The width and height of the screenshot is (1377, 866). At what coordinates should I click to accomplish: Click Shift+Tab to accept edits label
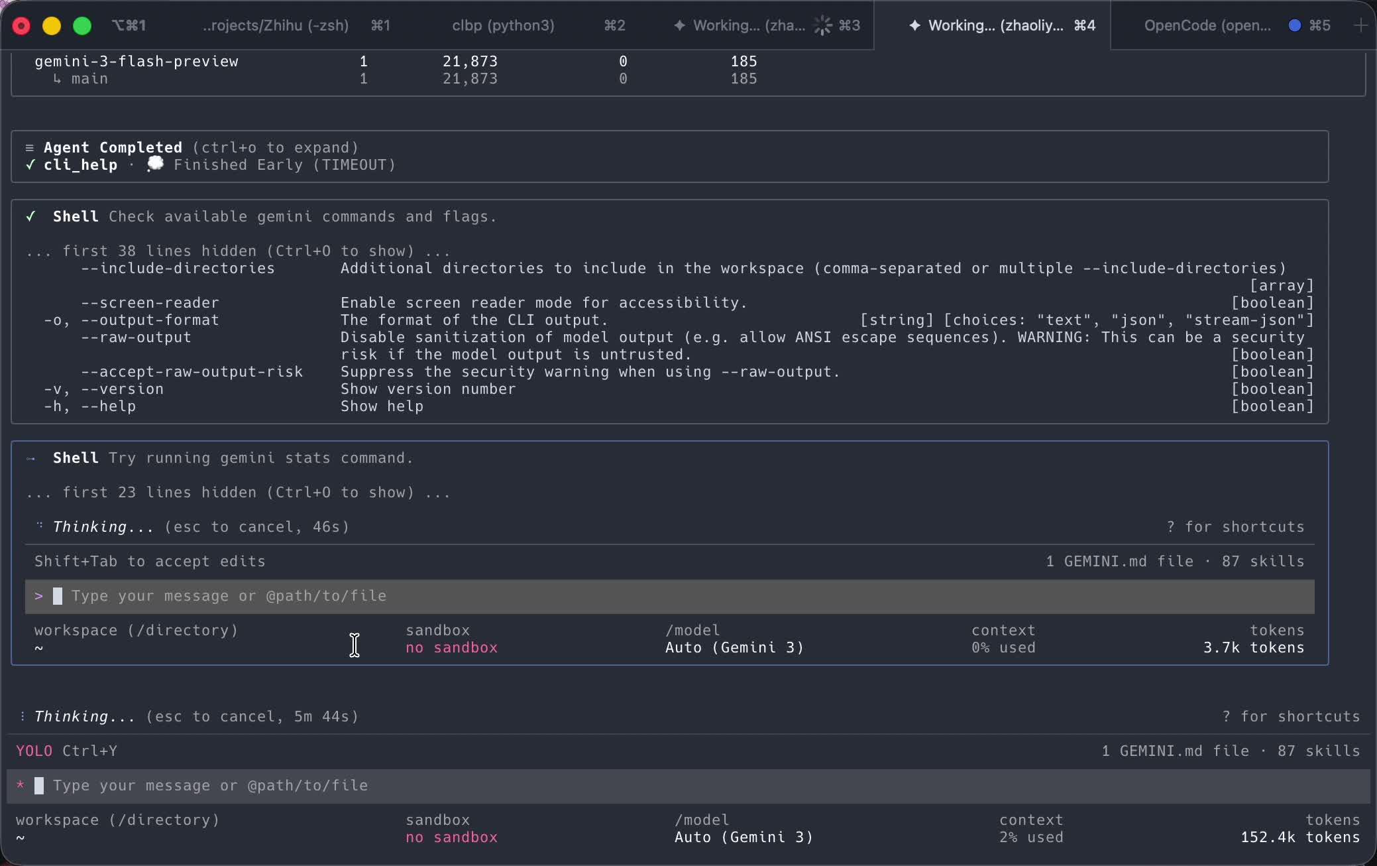150,561
